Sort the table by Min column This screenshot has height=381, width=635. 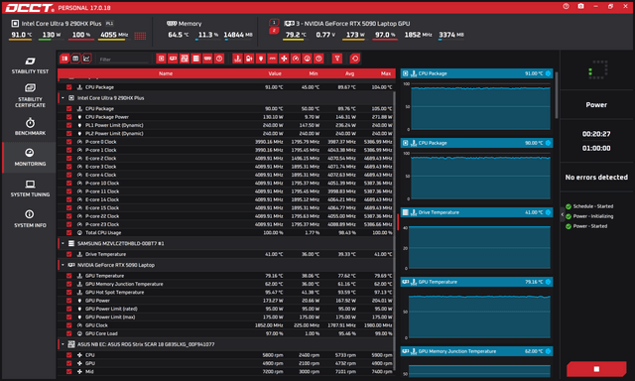tap(314, 73)
